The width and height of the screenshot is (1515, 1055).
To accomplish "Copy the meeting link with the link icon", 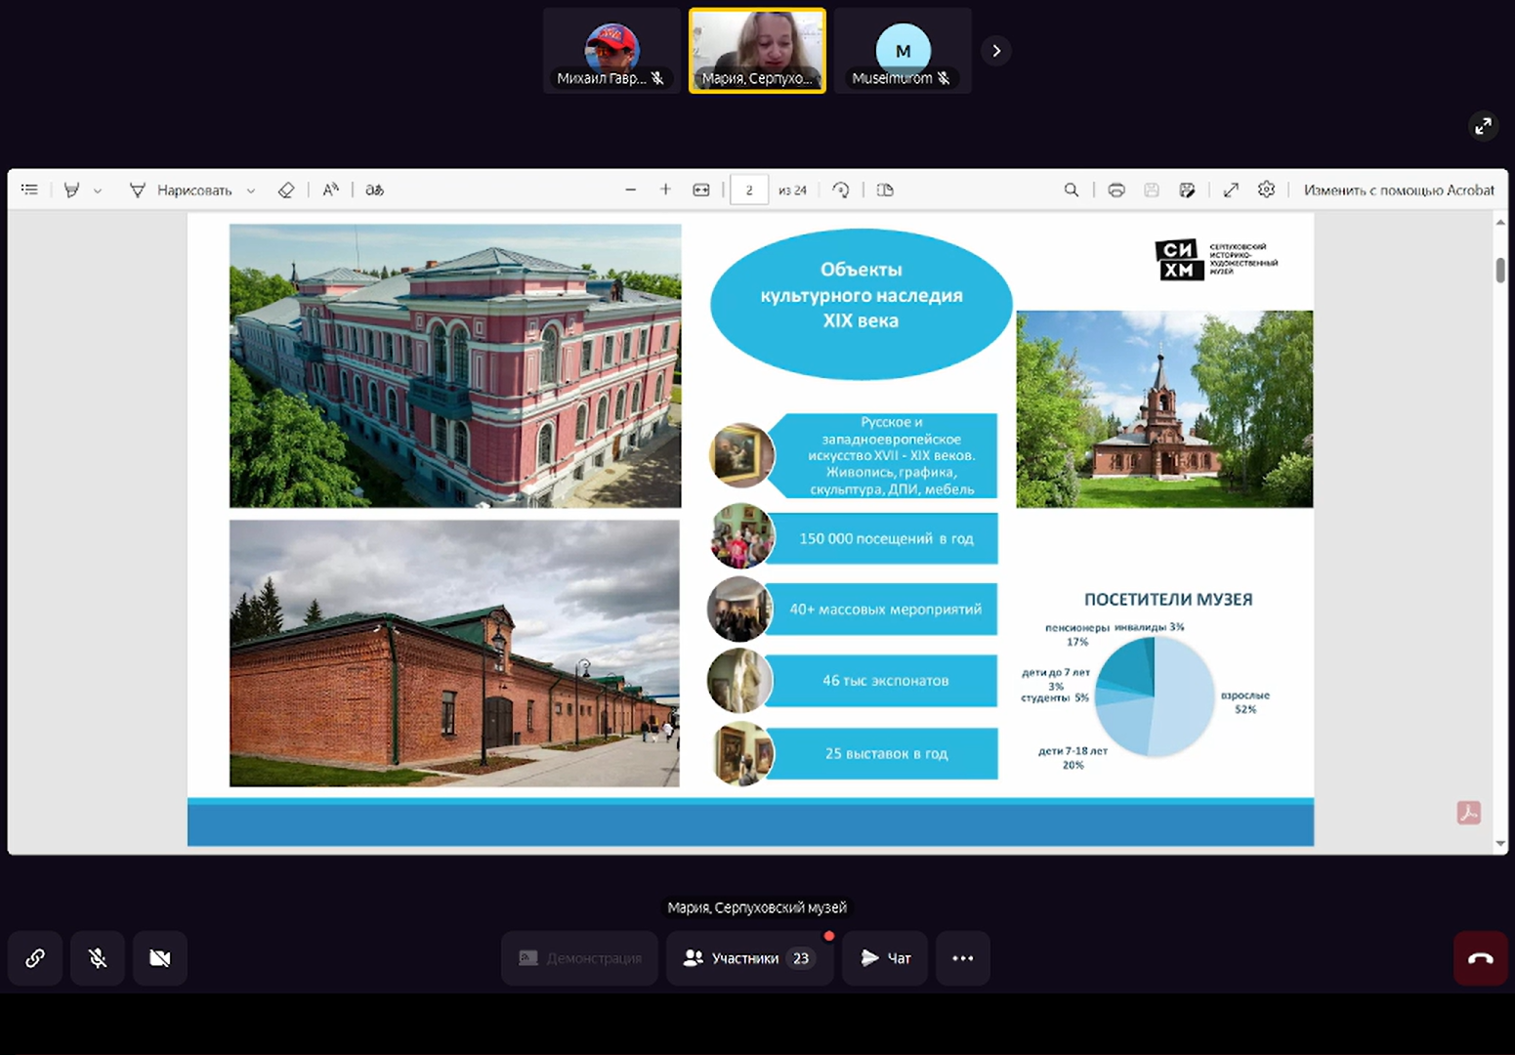I will coord(35,958).
